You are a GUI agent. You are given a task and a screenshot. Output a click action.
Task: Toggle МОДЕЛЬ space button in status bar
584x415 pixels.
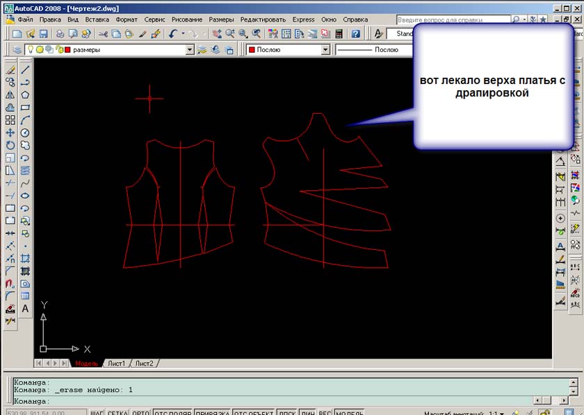(349, 413)
